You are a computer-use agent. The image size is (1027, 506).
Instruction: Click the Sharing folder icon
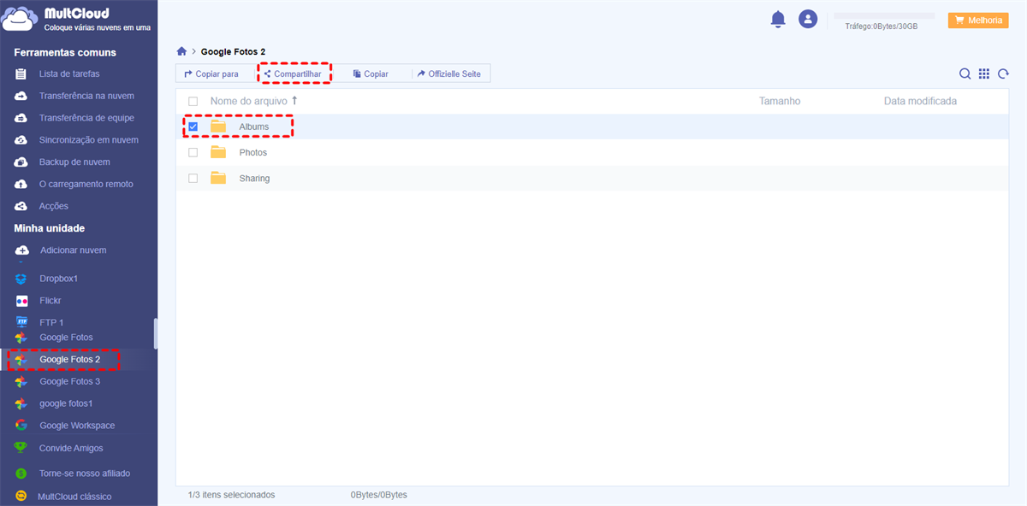pos(218,178)
